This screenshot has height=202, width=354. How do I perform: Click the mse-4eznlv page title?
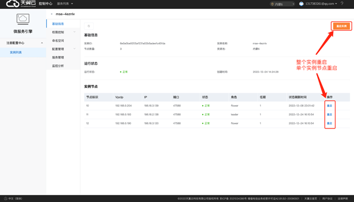point(66,14)
